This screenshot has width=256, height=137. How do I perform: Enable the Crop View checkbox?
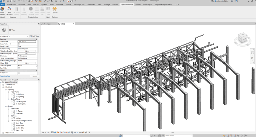point(19,73)
